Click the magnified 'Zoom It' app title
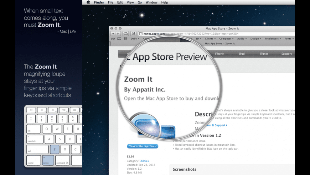The image size is (310, 175). tap(138, 79)
